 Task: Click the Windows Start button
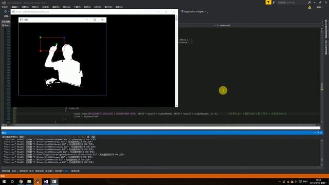point(4,181)
